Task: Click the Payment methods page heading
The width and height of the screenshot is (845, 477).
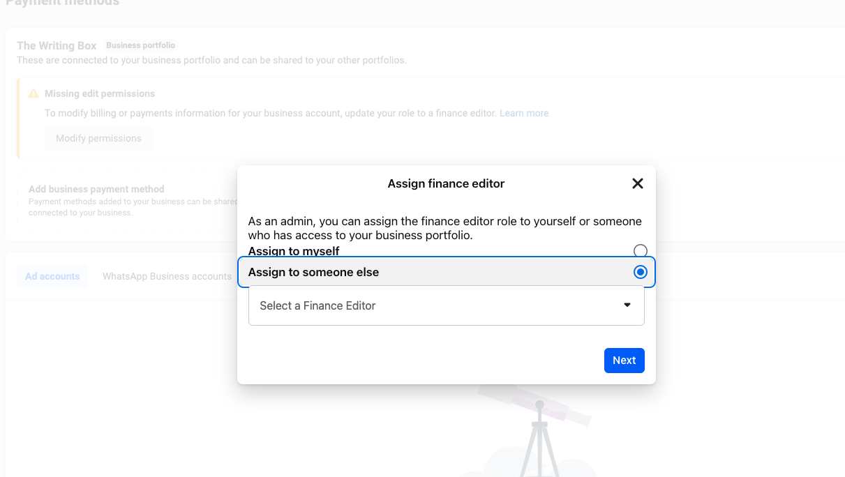Action: point(62,3)
